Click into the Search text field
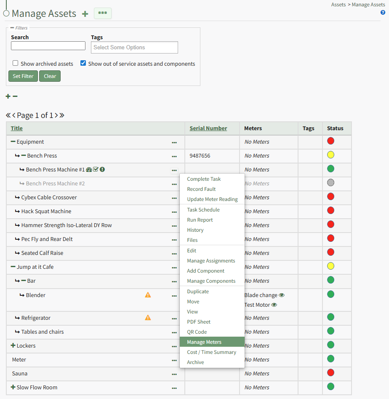The image size is (389, 399). pyautogui.click(x=48, y=46)
